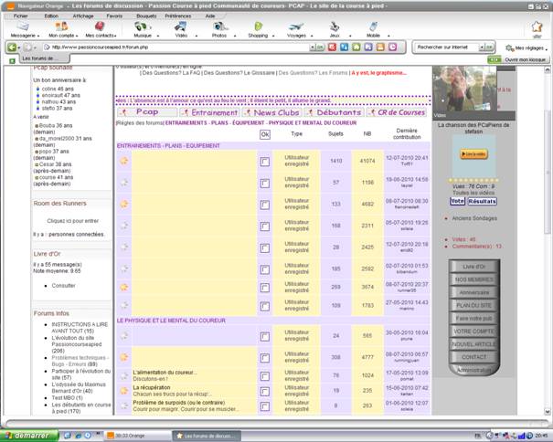This screenshot has height=442, width=553.
Task: Click the Musique headphones icon
Action: click(x=141, y=26)
